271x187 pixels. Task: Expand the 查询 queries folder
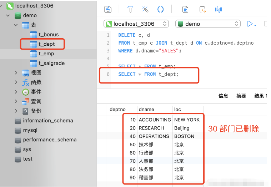(x=16, y=101)
